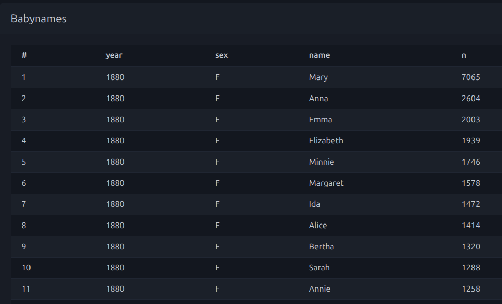This screenshot has width=502, height=304.
Task: Click the count value 2604
Action: click(x=470, y=99)
